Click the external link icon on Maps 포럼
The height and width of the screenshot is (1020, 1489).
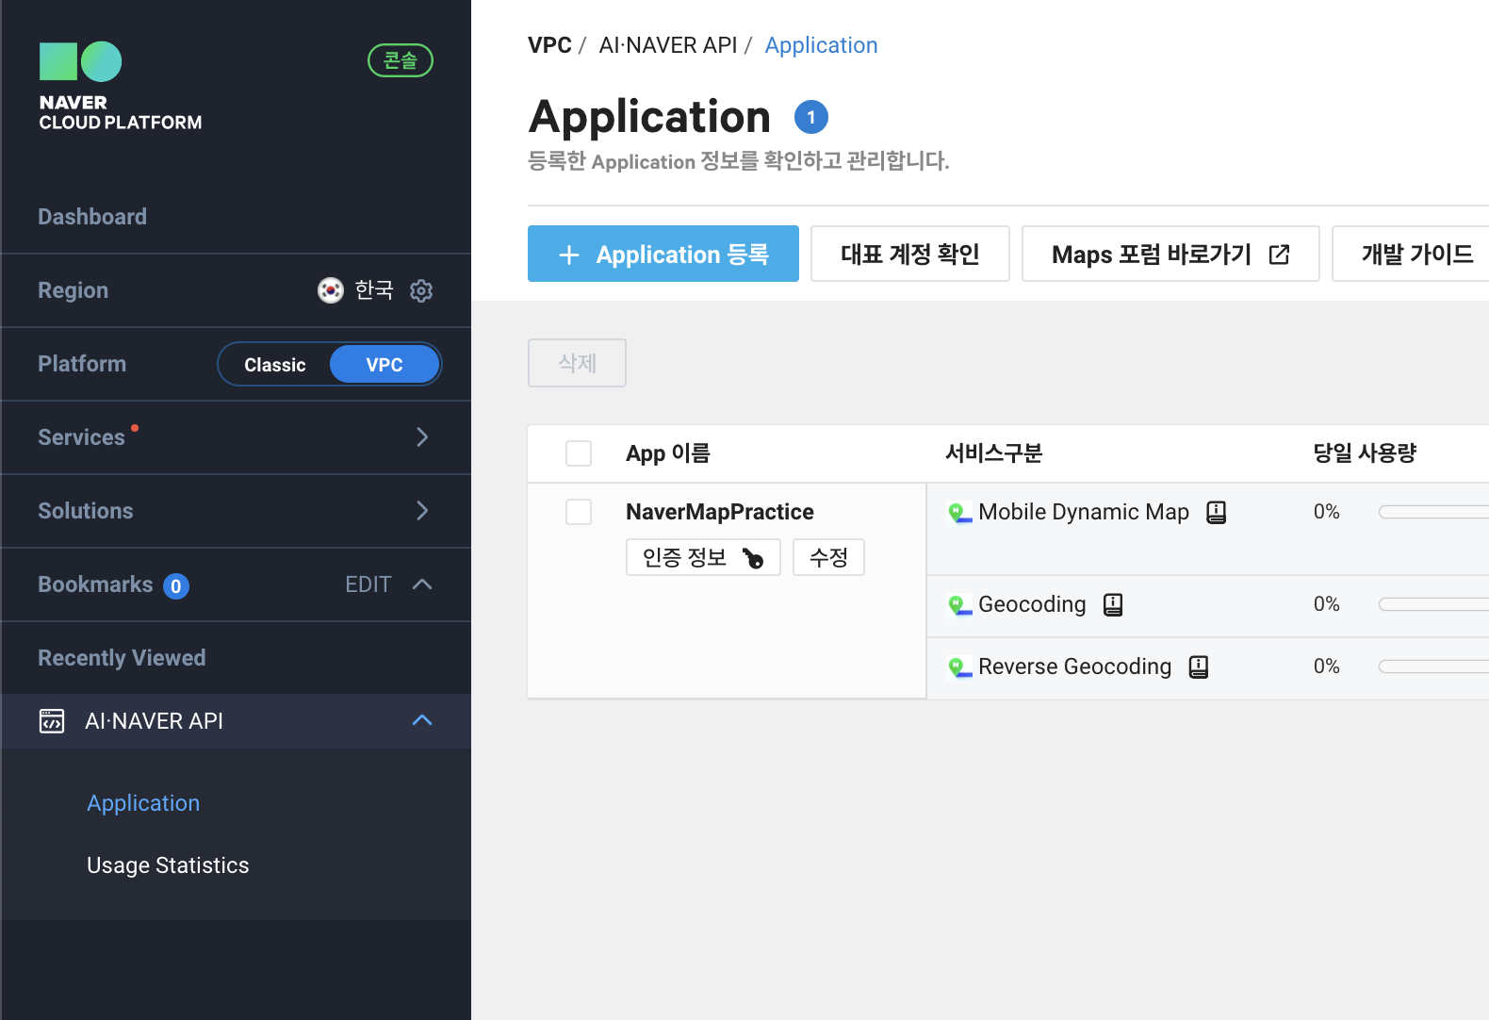click(1279, 255)
